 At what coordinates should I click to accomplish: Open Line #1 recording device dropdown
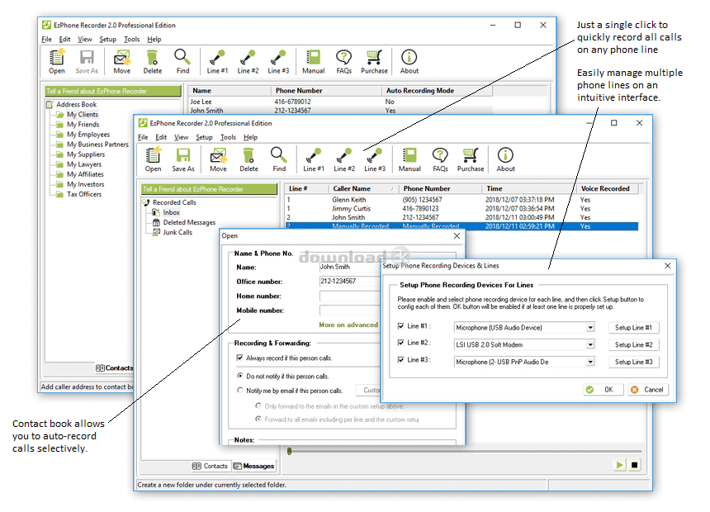pos(590,328)
